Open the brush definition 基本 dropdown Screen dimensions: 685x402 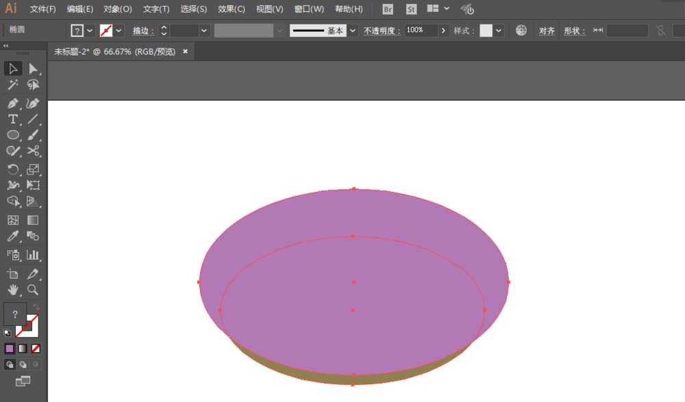coord(353,31)
